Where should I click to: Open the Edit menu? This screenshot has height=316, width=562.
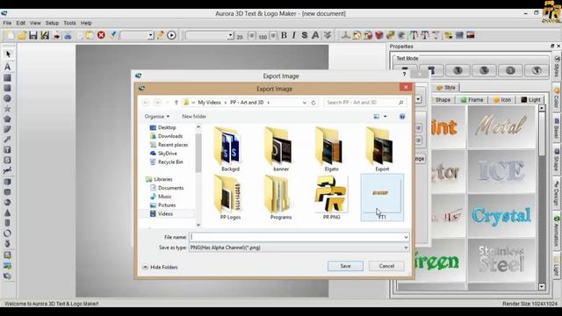point(21,23)
